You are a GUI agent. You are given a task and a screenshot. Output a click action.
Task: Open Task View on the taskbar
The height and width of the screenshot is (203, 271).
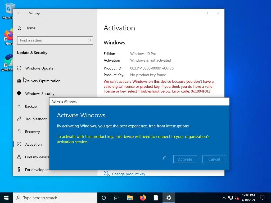[x=116, y=198]
